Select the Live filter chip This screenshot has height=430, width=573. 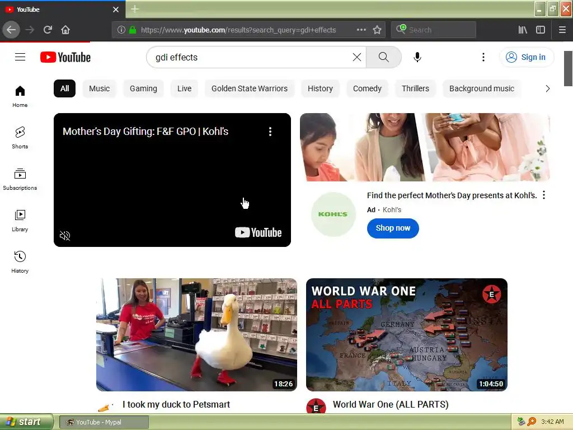[x=184, y=88]
